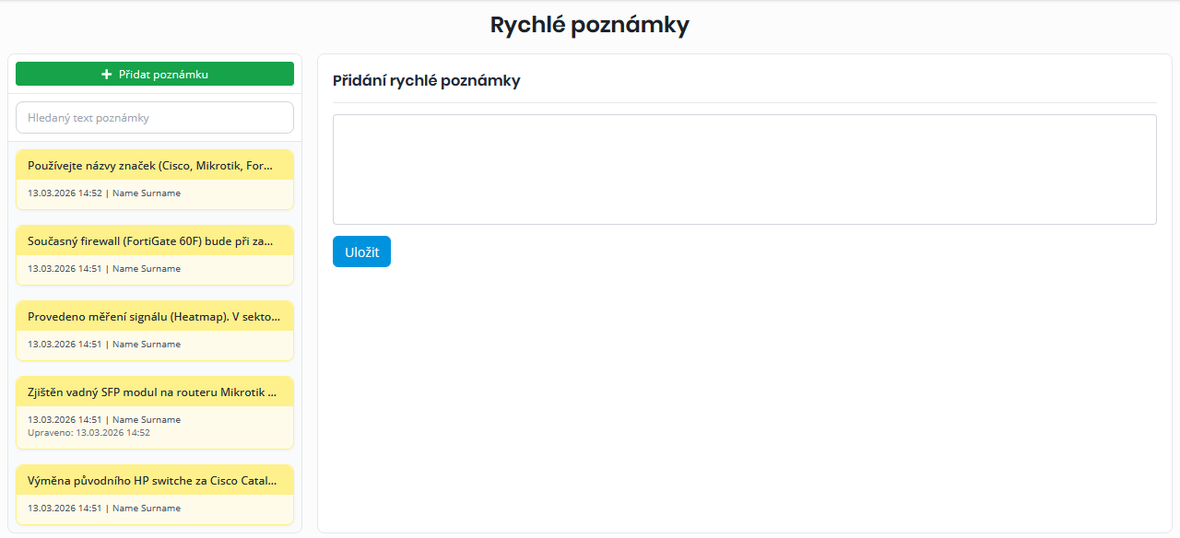Select the Výměna původního HP switche note

pyautogui.click(x=151, y=481)
